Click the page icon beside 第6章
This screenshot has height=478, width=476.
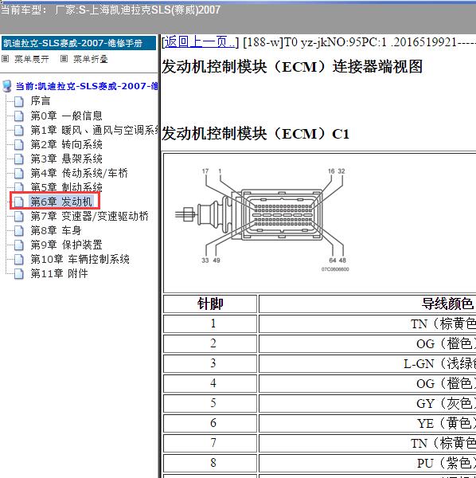tap(19, 202)
